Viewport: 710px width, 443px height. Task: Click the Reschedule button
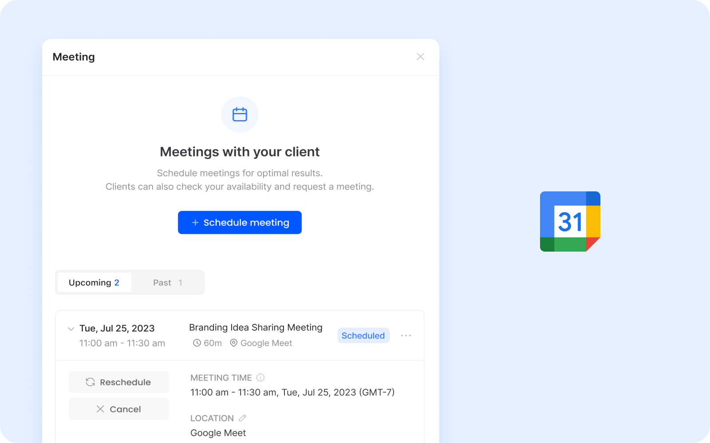pyautogui.click(x=118, y=382)
